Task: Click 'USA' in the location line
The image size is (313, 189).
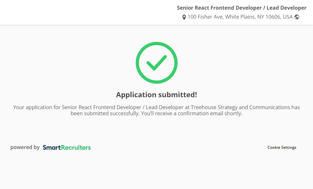Action: tap(288, 17)
